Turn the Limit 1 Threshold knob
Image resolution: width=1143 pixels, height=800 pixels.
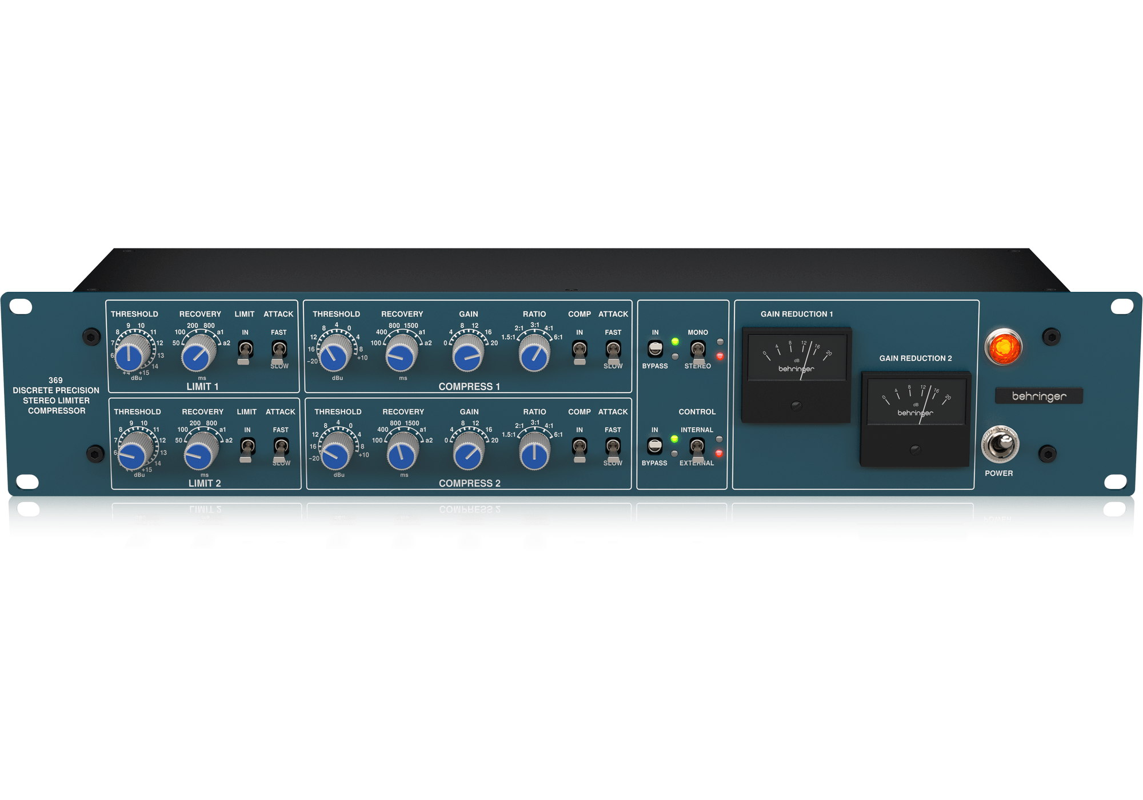133,354
